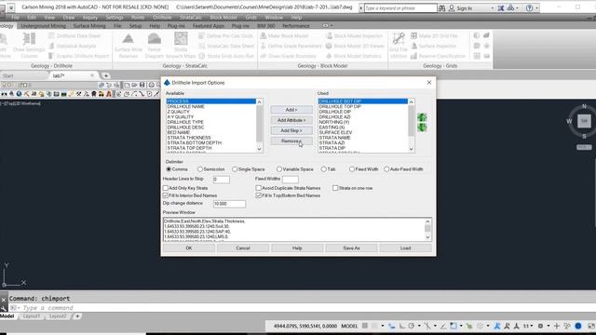Click the Remove < button
The height and width of the screenshot is (335, 596).
(291, 141)
